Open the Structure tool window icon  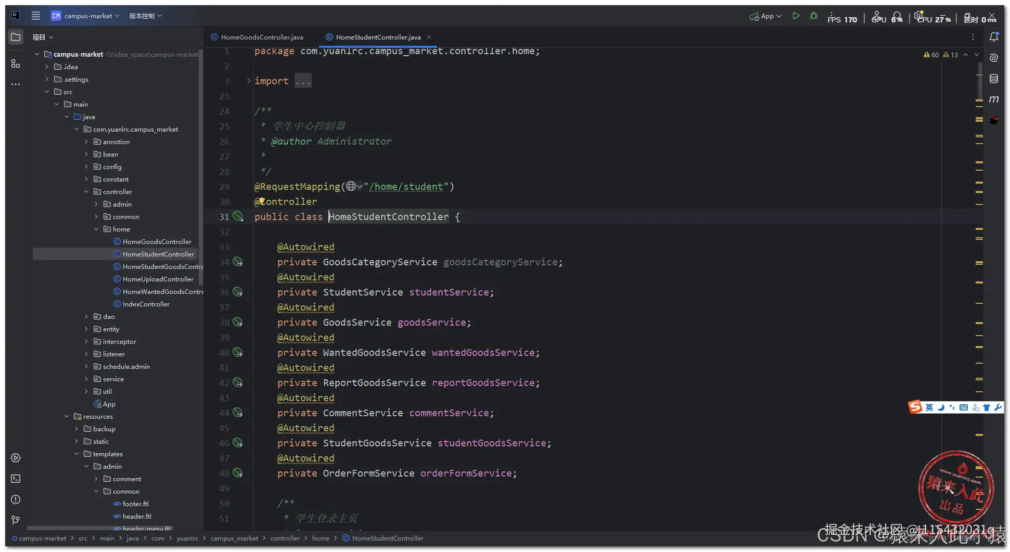[16, 63]
